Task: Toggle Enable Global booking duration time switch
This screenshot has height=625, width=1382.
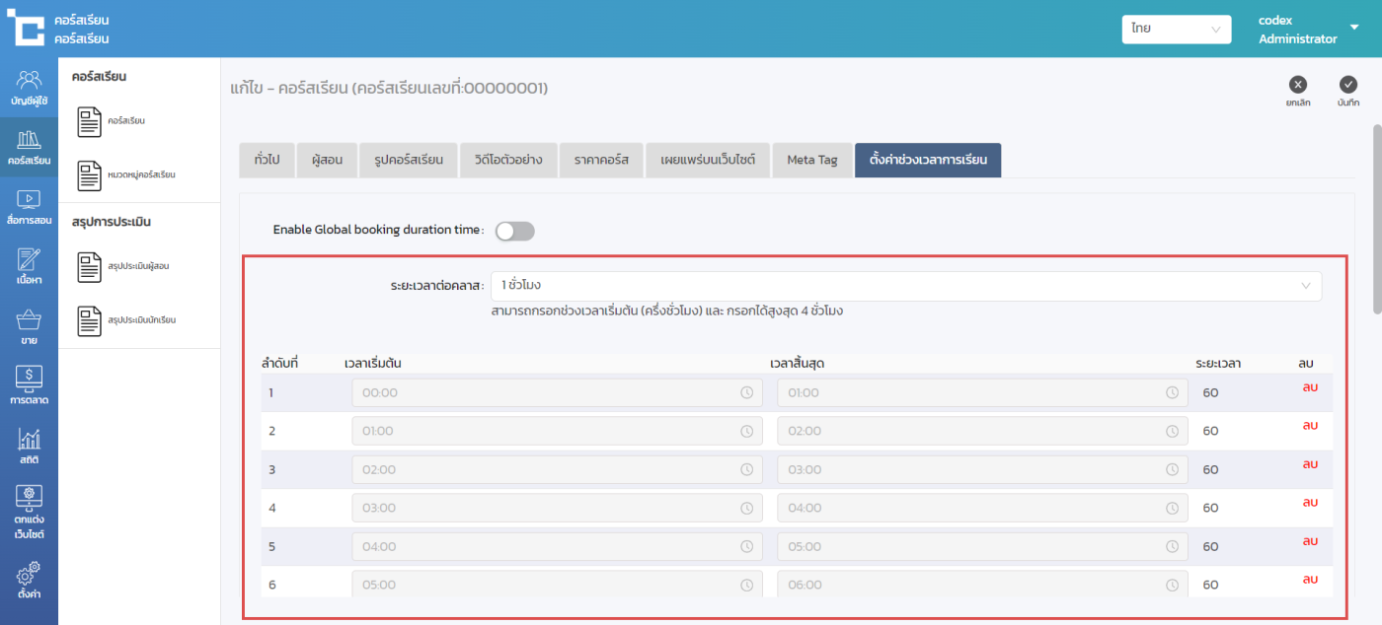Action: coord(514,231)
